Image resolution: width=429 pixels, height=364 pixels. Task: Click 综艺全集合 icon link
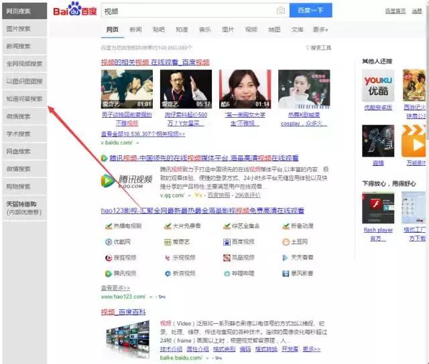pyautogui.click(x=241, y=226)
